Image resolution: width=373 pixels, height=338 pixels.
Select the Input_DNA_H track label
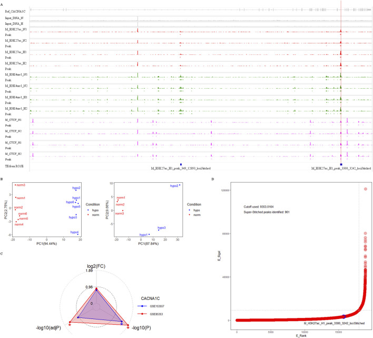[14, 24]
